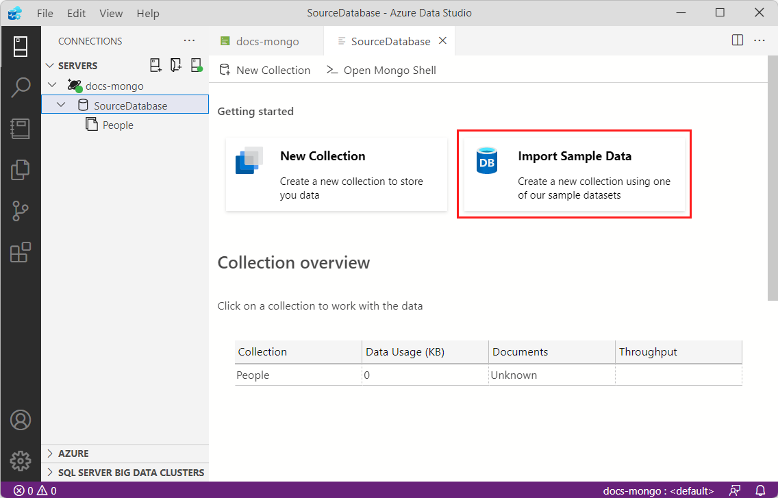The width and height of the screenshot is (778, 498).
Task: Click the Documents column header
Action: 552,352
